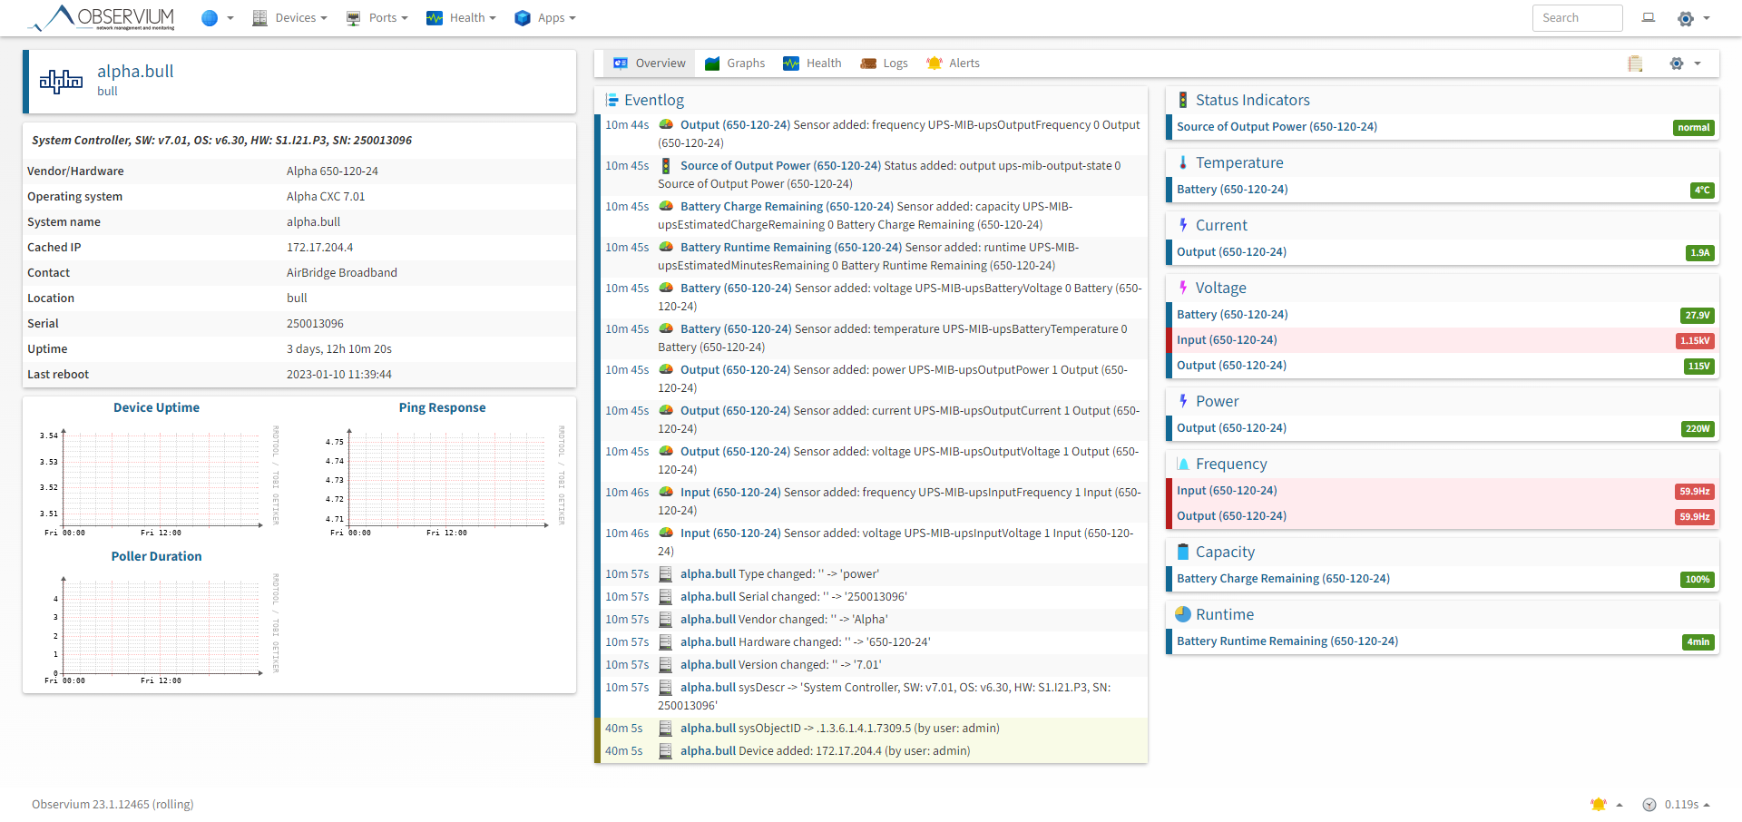Click the Power section icon

point(1183,401)
